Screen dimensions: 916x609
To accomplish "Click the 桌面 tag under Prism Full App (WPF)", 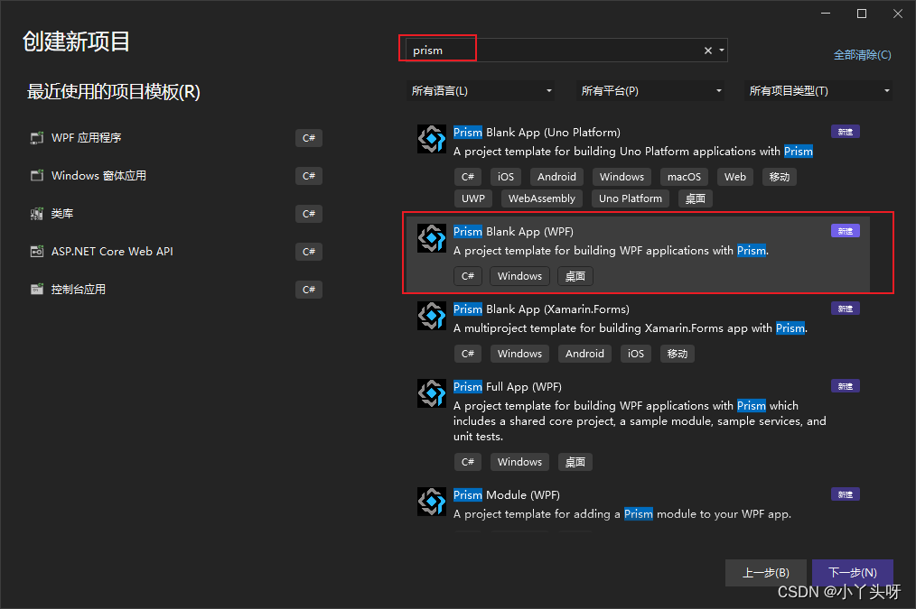I will point(575,462).
